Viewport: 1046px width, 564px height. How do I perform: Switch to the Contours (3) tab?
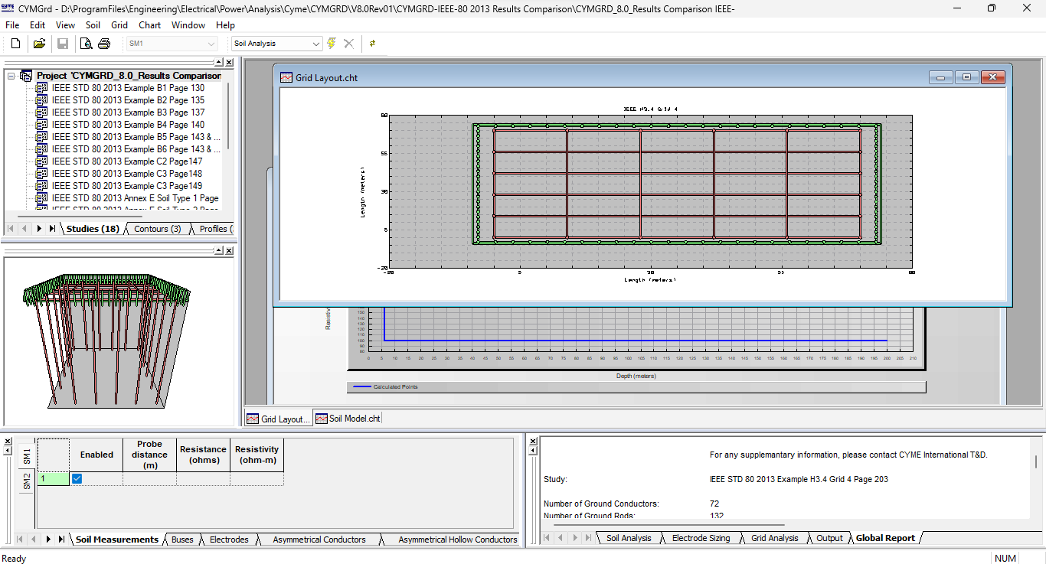(x=157, y=229)
